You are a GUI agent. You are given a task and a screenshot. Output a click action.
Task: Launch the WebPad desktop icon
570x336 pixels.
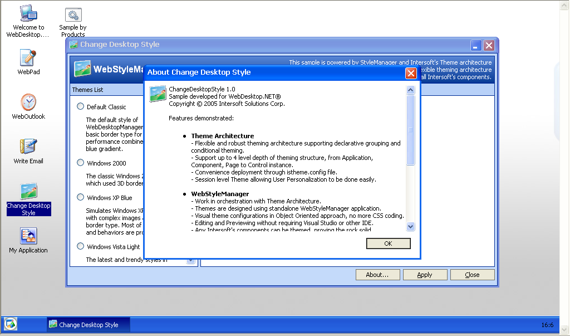pyautogui.click(x=28, y=58)
